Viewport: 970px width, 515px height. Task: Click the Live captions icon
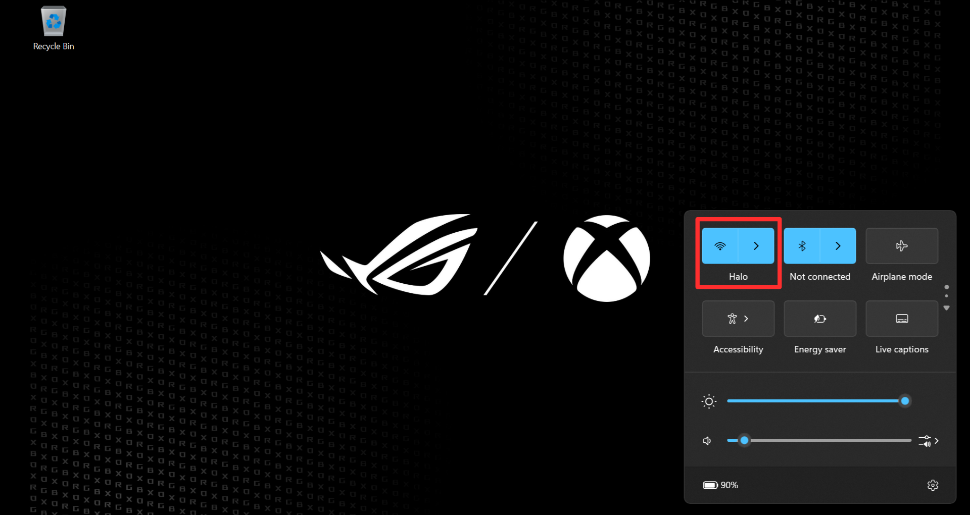901,319
